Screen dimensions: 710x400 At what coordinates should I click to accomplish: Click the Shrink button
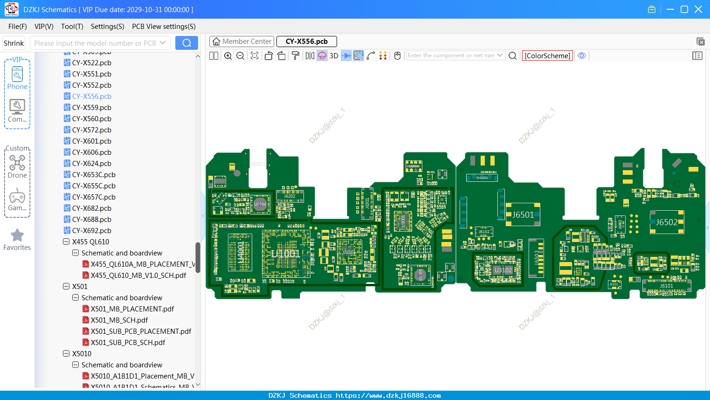click(14, 43)
